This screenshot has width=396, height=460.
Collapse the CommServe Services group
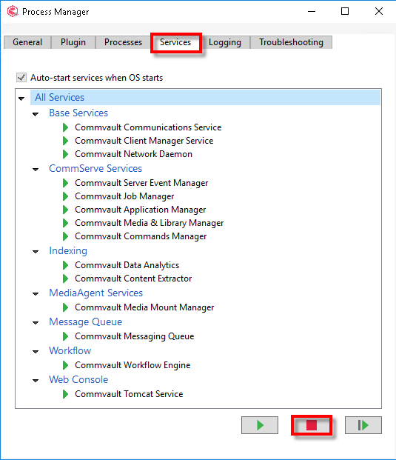point(36,170)
